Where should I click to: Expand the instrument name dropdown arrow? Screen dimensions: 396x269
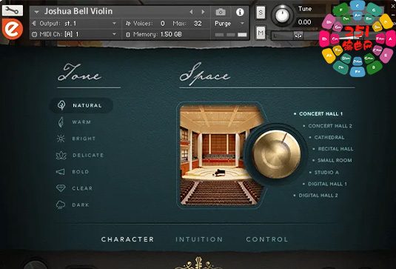click(36, 12)
